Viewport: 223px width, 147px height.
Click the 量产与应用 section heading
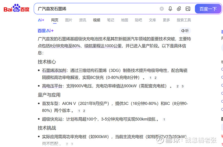[x=49, y=95]
